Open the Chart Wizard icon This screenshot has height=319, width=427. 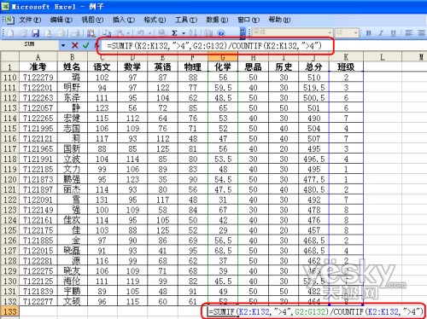pos(208,33)
